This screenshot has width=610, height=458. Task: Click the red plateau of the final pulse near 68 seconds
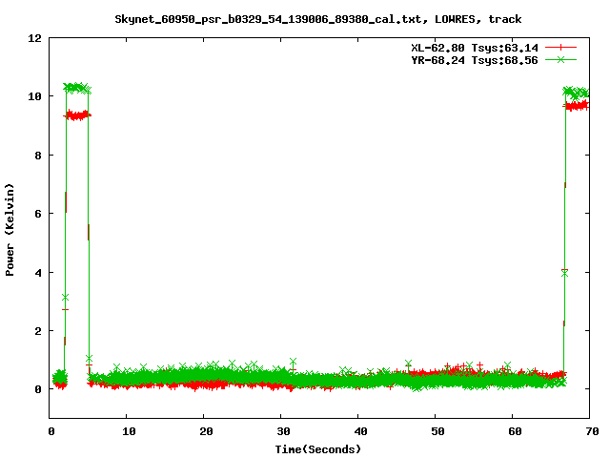(578, 106)
